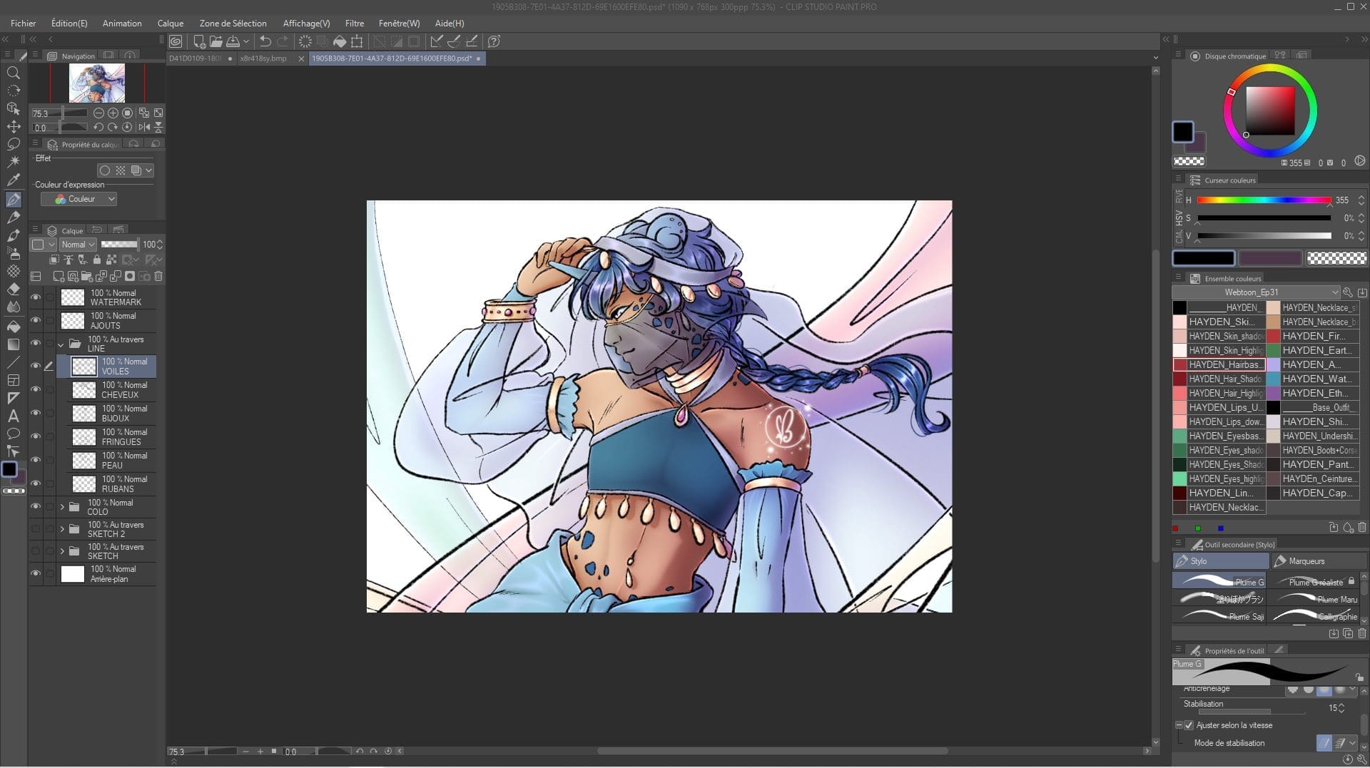
Task: Open the Webtoon_Ep31 color set dropdown
Action: click(1256, 292)
